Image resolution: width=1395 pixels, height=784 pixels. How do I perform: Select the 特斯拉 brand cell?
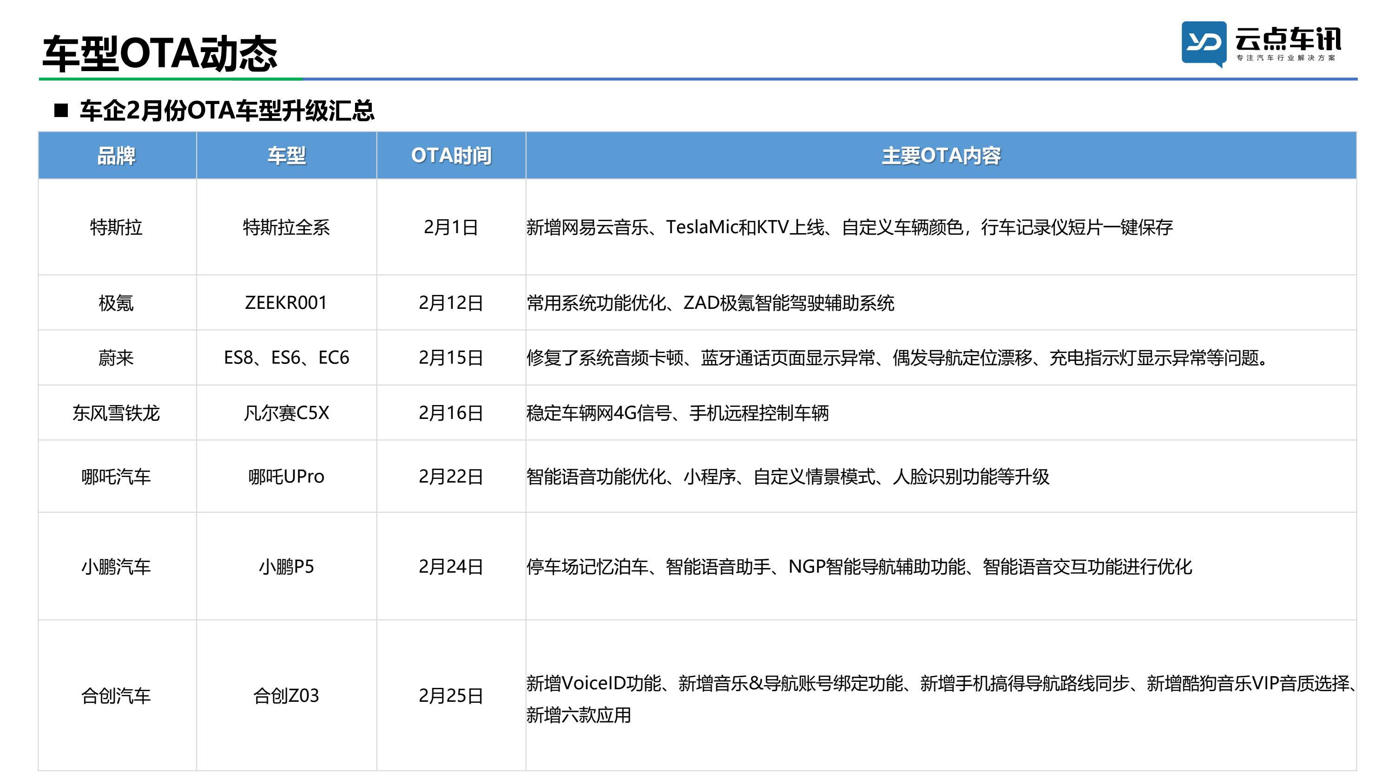117,227
